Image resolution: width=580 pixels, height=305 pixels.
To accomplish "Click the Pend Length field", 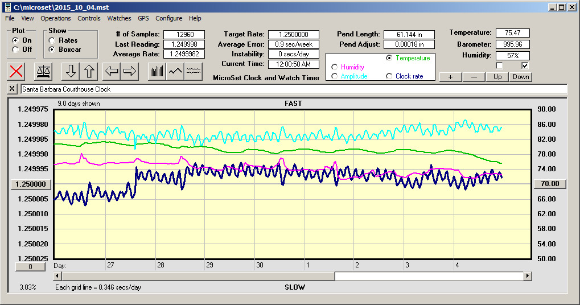I will [x=409, y=34].
